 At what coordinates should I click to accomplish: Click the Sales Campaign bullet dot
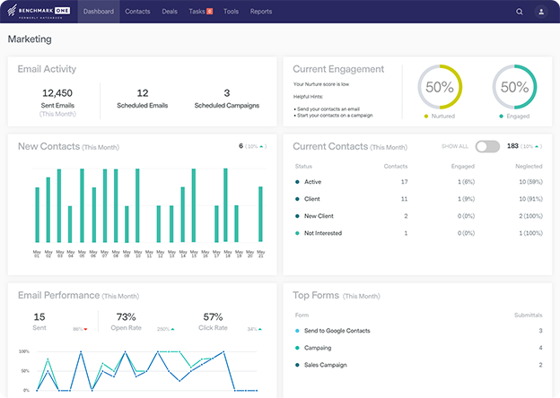(x=297, y=365)
